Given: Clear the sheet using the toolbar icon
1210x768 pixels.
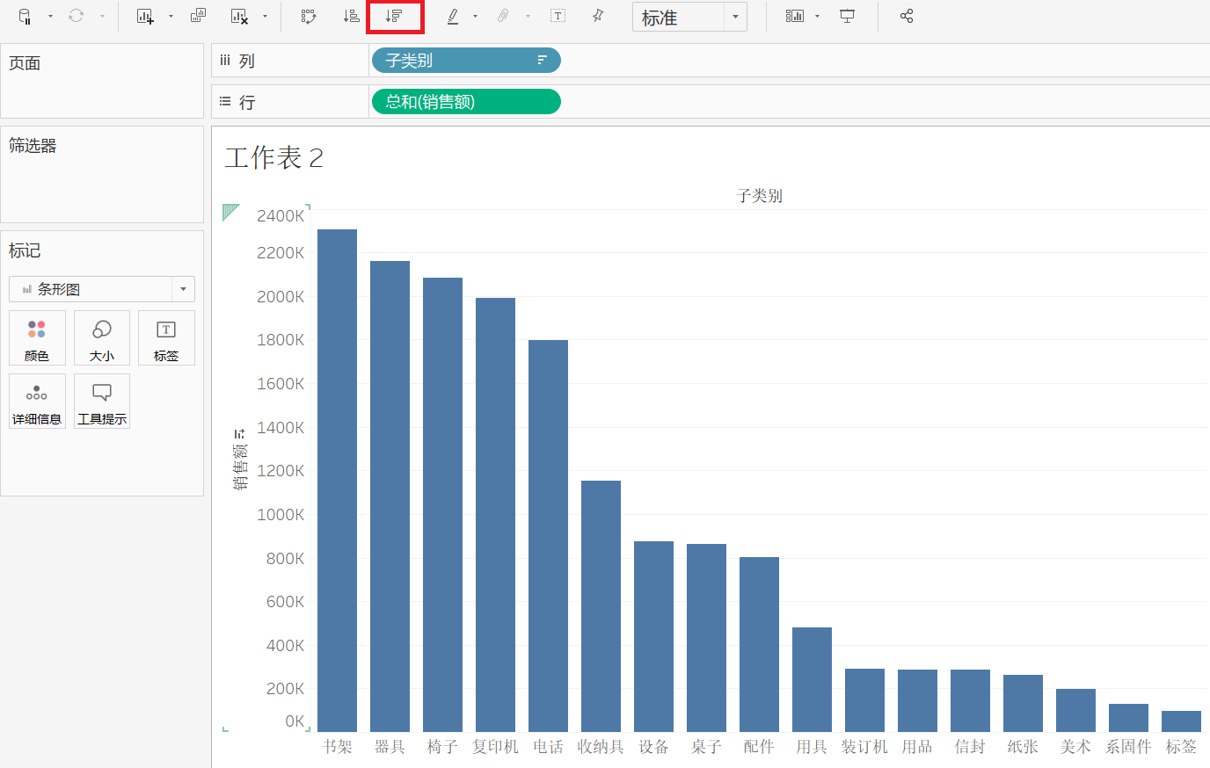Looking at the screenshot, I should 239,17.
